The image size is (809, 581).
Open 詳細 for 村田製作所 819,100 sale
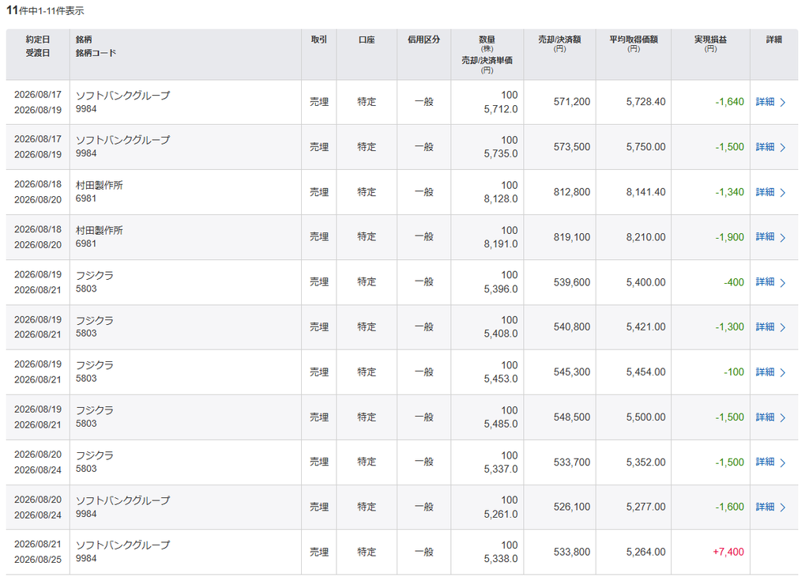click(765, 237)
